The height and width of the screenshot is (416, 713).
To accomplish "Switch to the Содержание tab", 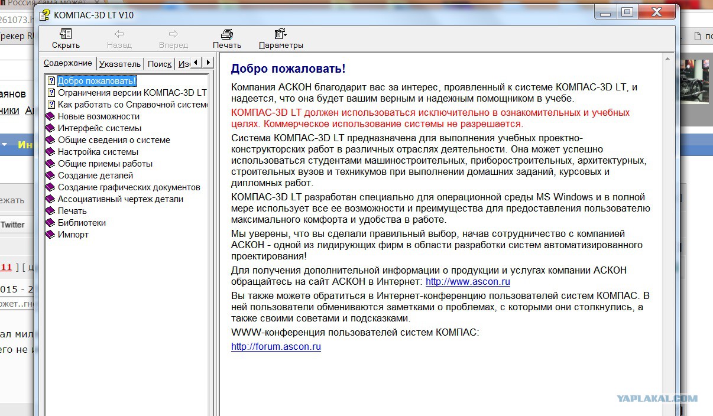I will [68, 63].
